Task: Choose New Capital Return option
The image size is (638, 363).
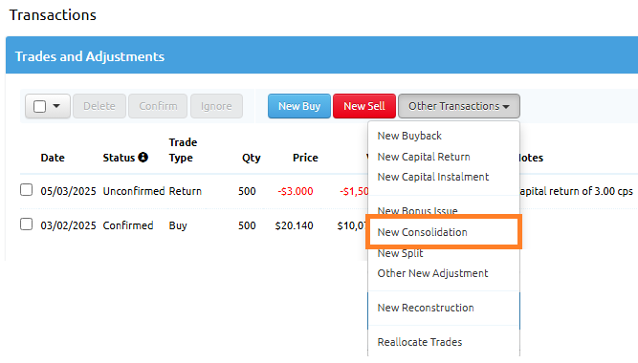Action: [424, 157]
